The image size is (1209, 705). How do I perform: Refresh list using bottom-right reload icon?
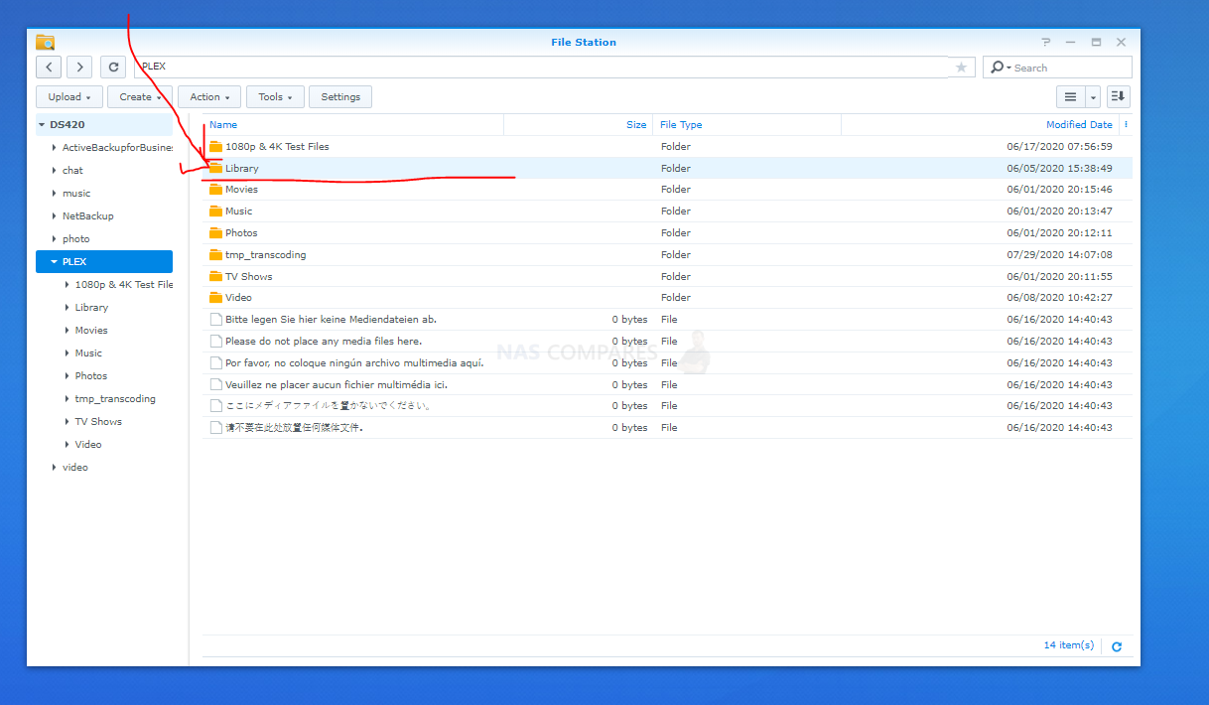click(1117, 646)
